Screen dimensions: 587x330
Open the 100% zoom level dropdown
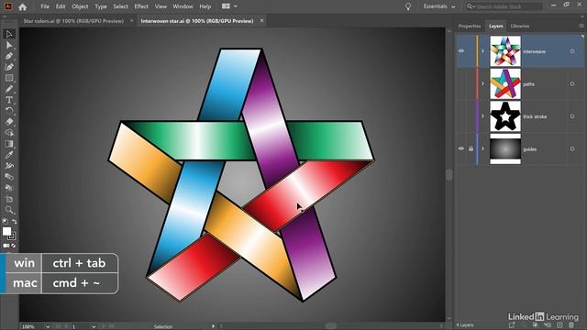tap(48, 326)
